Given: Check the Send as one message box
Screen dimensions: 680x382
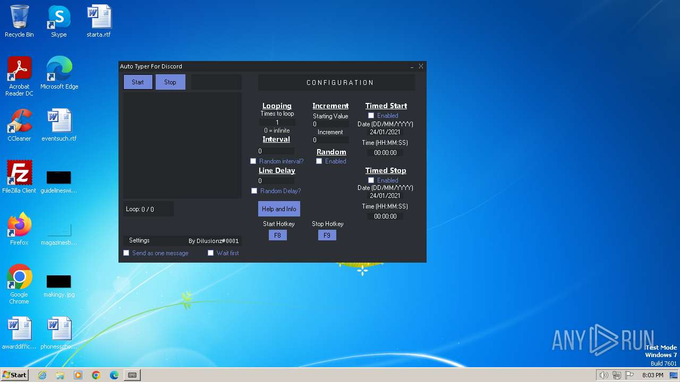Looking at the screenshot, I should point(126,253).
